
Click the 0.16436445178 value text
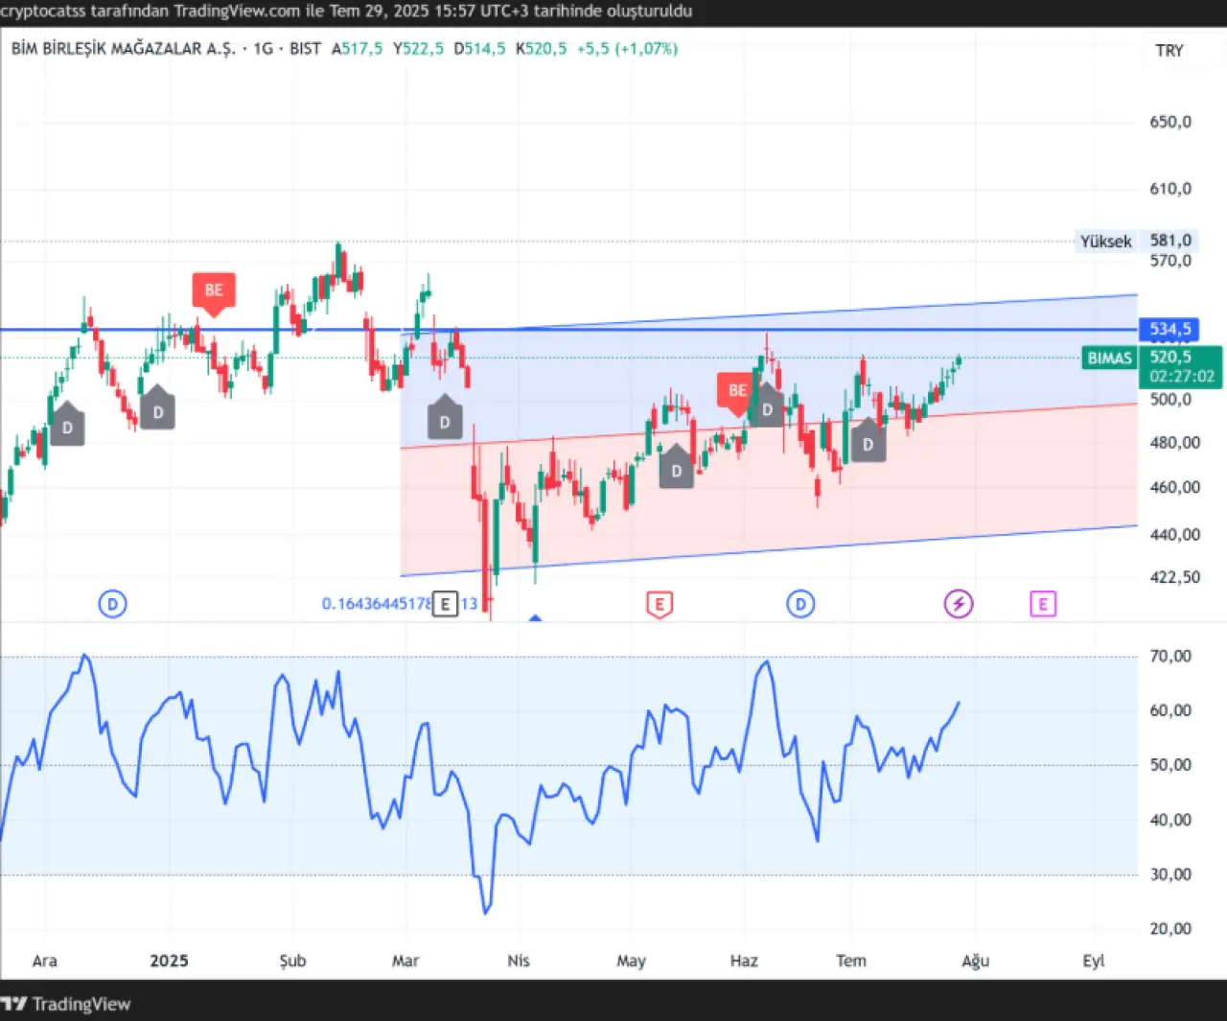tap(376, 604)
